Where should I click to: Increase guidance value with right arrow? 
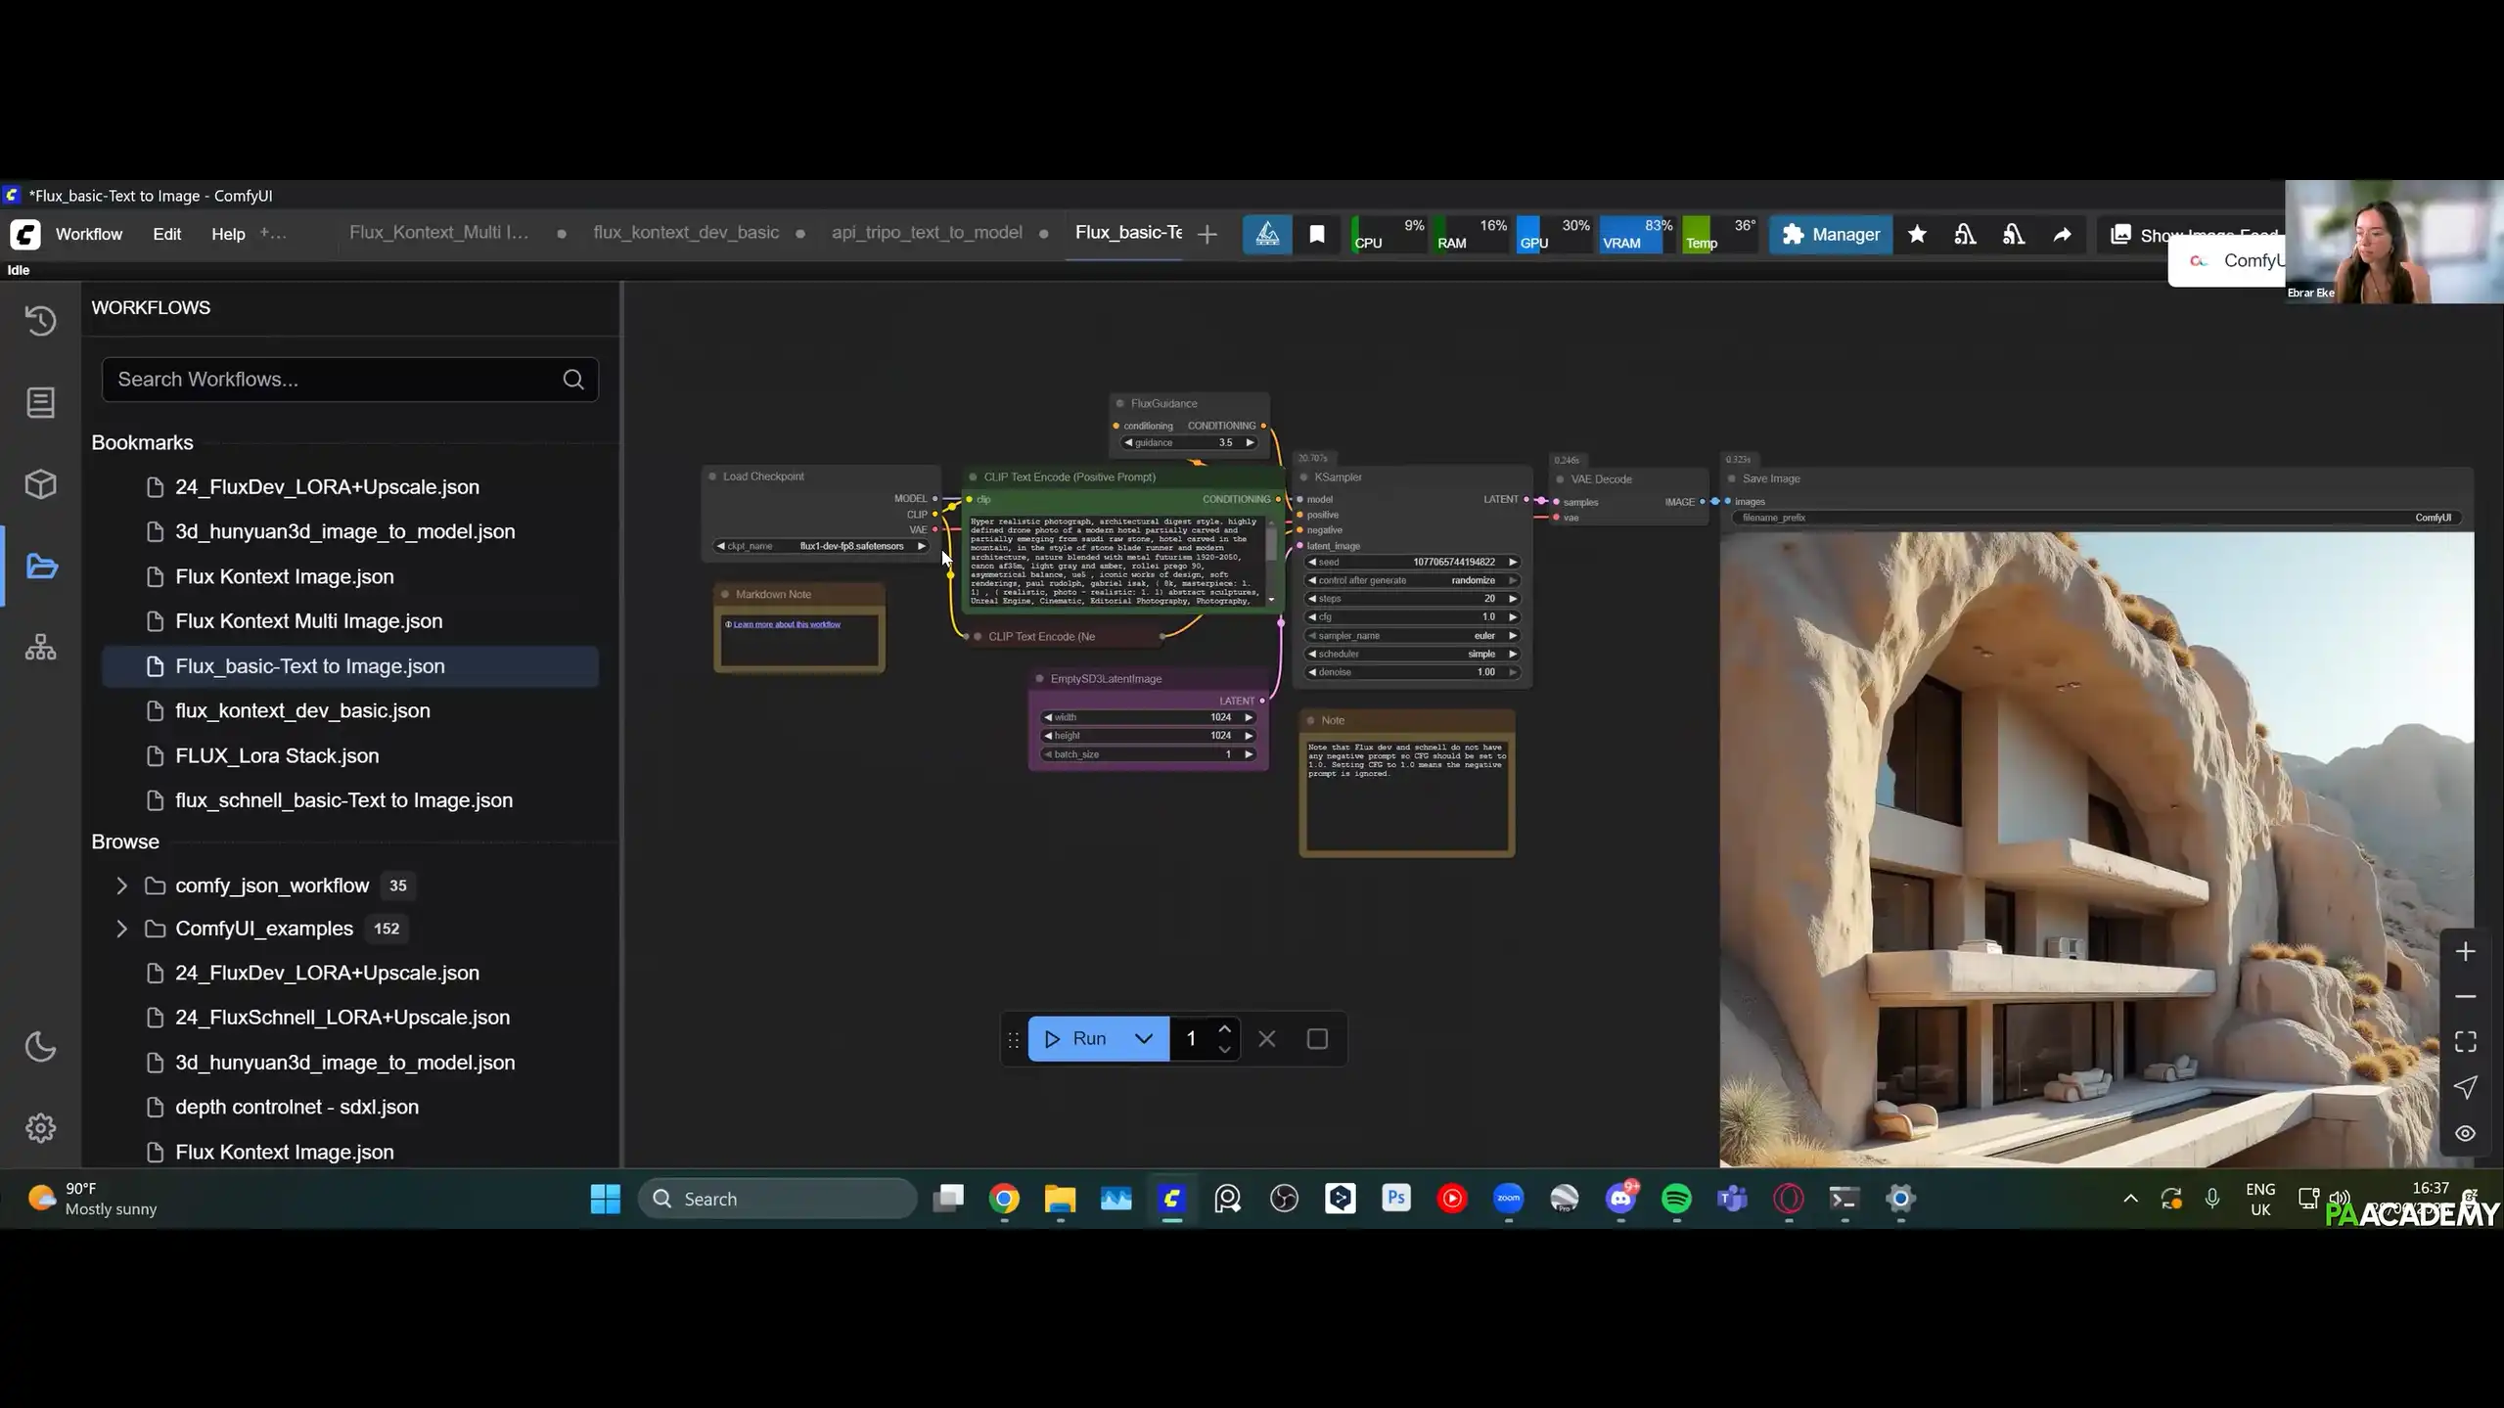click(1250, 443)
